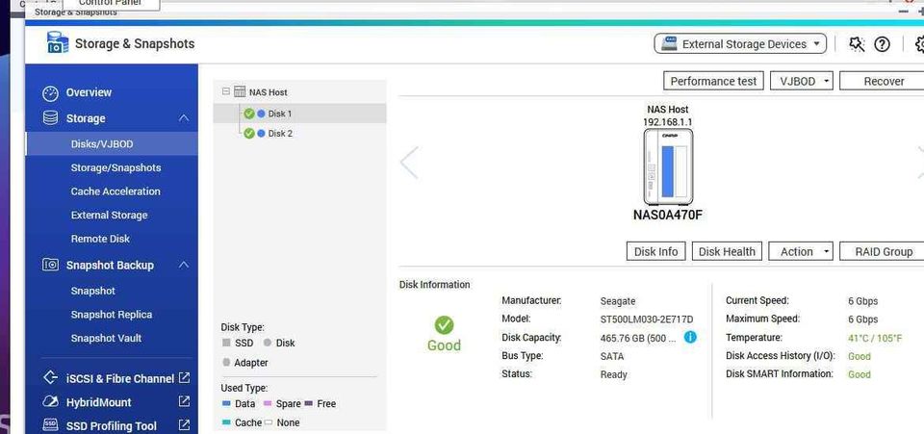This screenshot has width=924, height=434.
Task: Collapse the Snapshot Backup section chevron
Action: pyautogui.click(x=184, y=265)
